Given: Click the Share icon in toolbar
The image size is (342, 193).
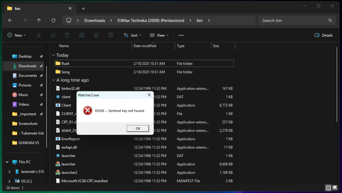Looking at the screenshot, I should 96,35.
